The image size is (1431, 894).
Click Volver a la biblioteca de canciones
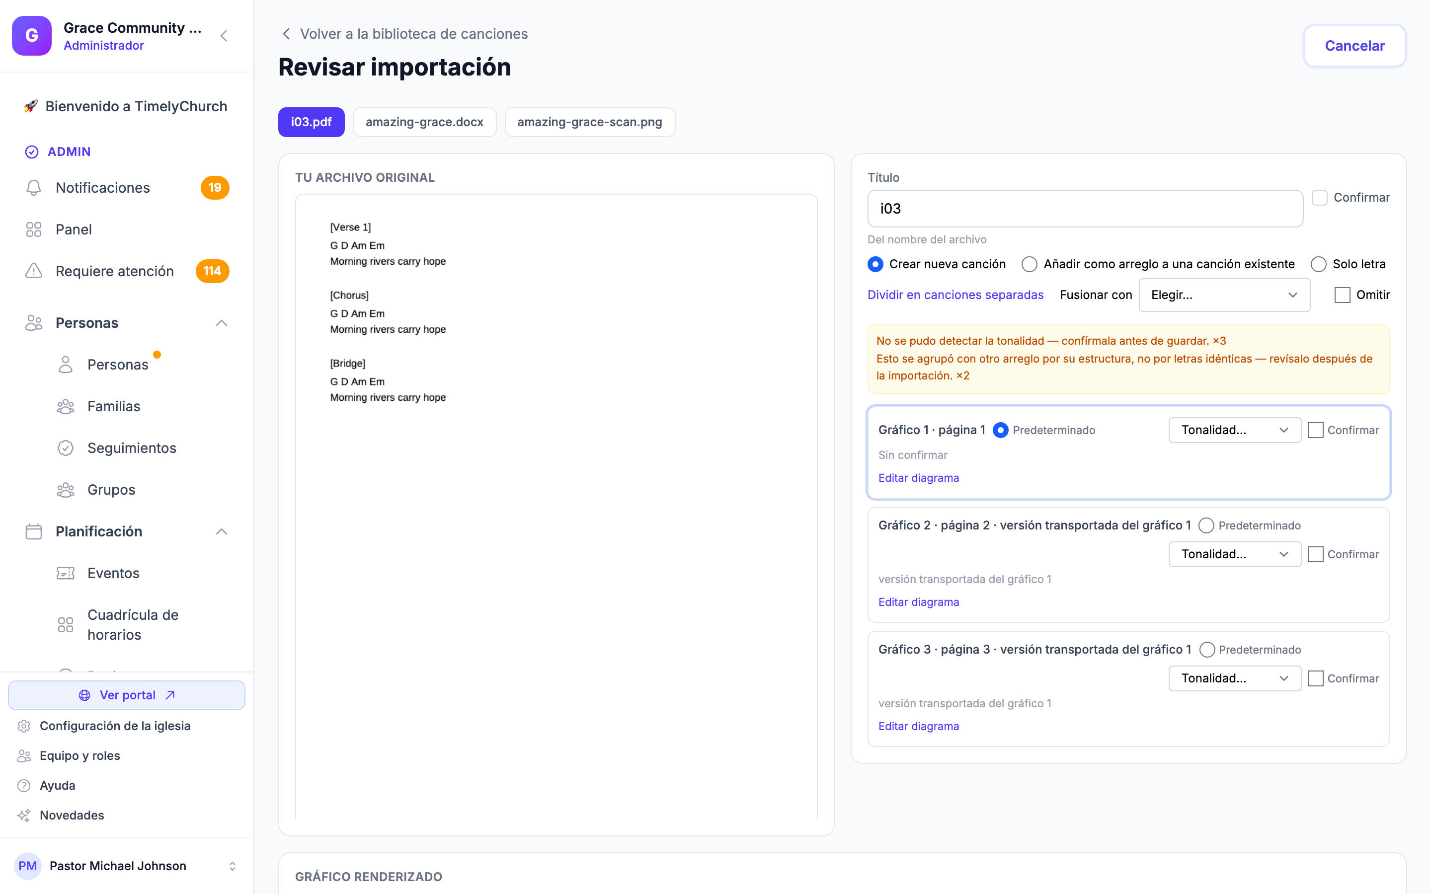(414, 34)
